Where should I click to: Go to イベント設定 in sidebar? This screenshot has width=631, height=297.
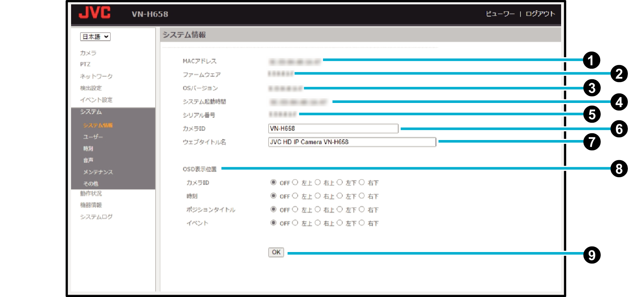[x=96, y=100]
